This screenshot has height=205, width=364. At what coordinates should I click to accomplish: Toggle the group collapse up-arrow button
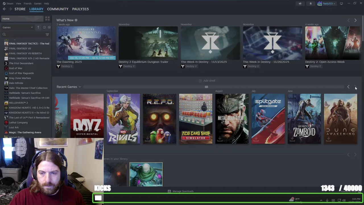point(38,27)
